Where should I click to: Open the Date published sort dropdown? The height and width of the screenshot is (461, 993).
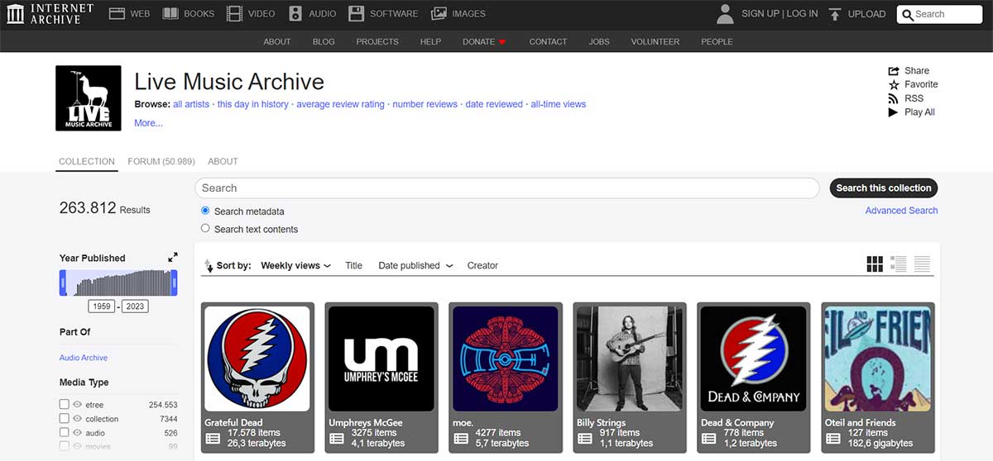click(415, 265)
